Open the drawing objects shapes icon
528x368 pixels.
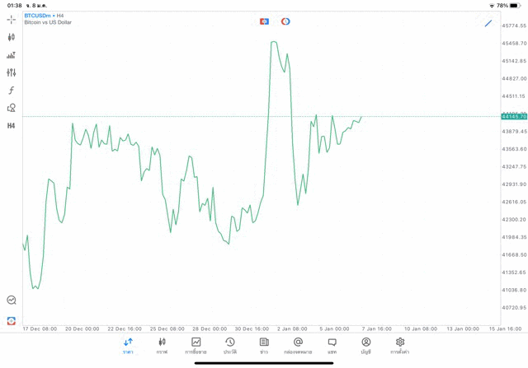(x=12, y=108)
